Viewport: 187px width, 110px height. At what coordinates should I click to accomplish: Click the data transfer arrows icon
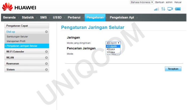point(163,9)
